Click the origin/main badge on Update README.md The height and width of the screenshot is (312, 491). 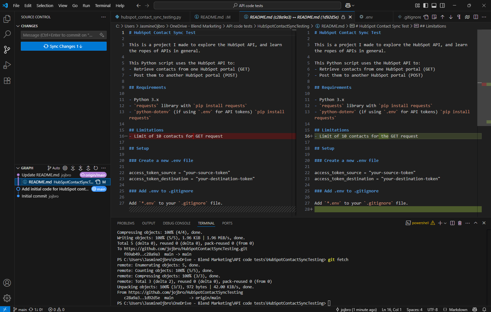(93, 175)
